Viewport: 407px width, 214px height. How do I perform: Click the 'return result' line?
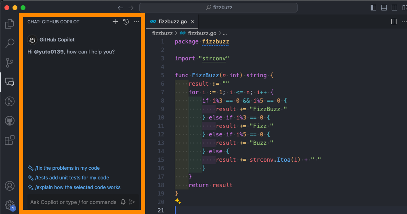coord(210,185)
